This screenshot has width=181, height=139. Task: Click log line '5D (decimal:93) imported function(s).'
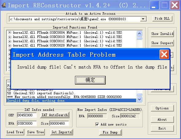pos(41,93)
